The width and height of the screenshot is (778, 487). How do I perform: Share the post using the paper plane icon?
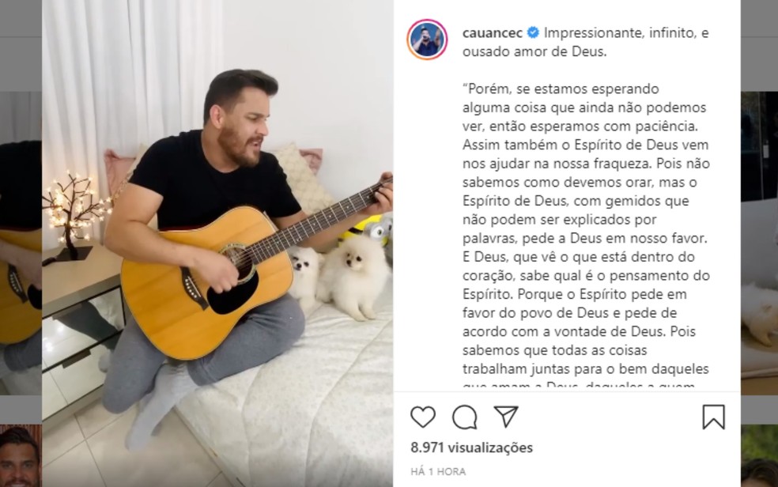coord(505,416)
